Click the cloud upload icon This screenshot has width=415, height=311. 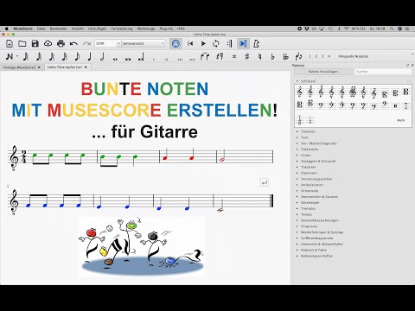pyautogui.click(x=48, y=44)
